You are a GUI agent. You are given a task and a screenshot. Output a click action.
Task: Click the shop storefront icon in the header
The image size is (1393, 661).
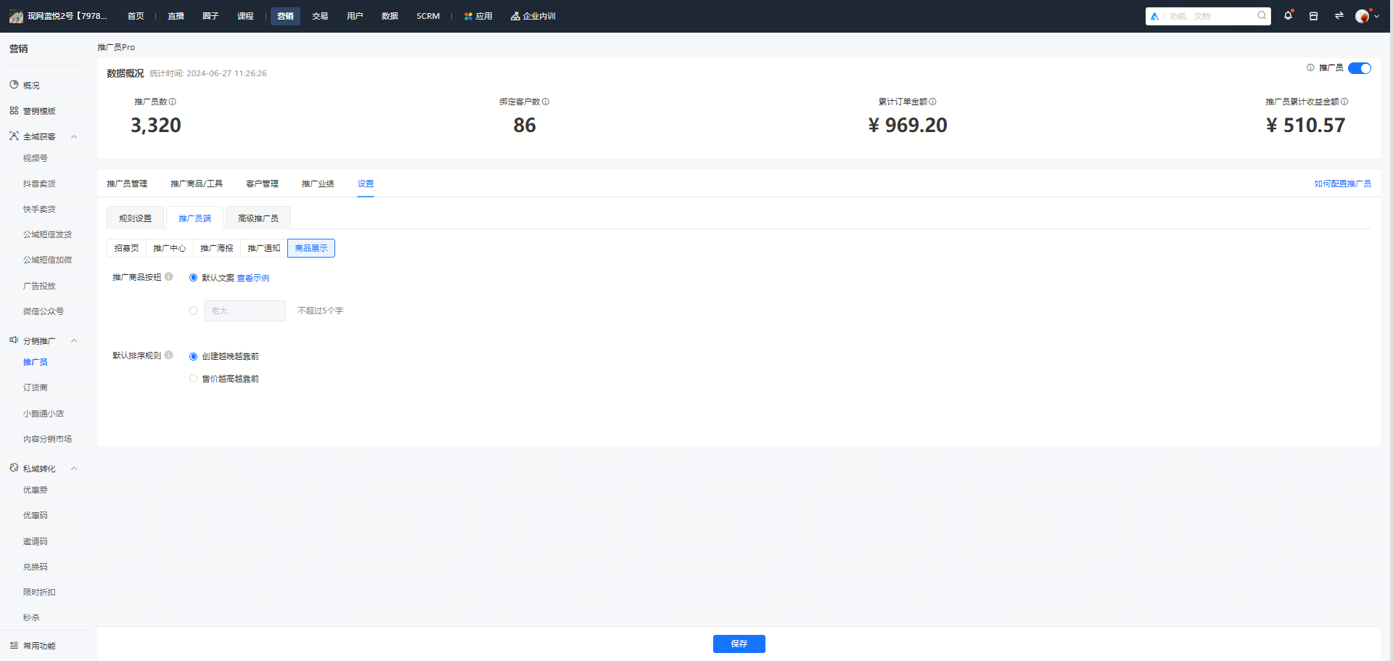(1313, 16)
